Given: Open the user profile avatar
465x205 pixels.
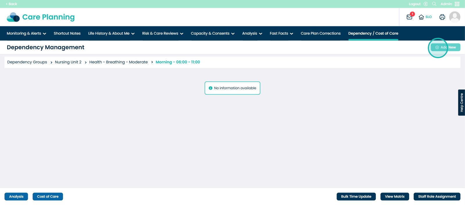Looking at the screenshot, I should pos(455,17).
